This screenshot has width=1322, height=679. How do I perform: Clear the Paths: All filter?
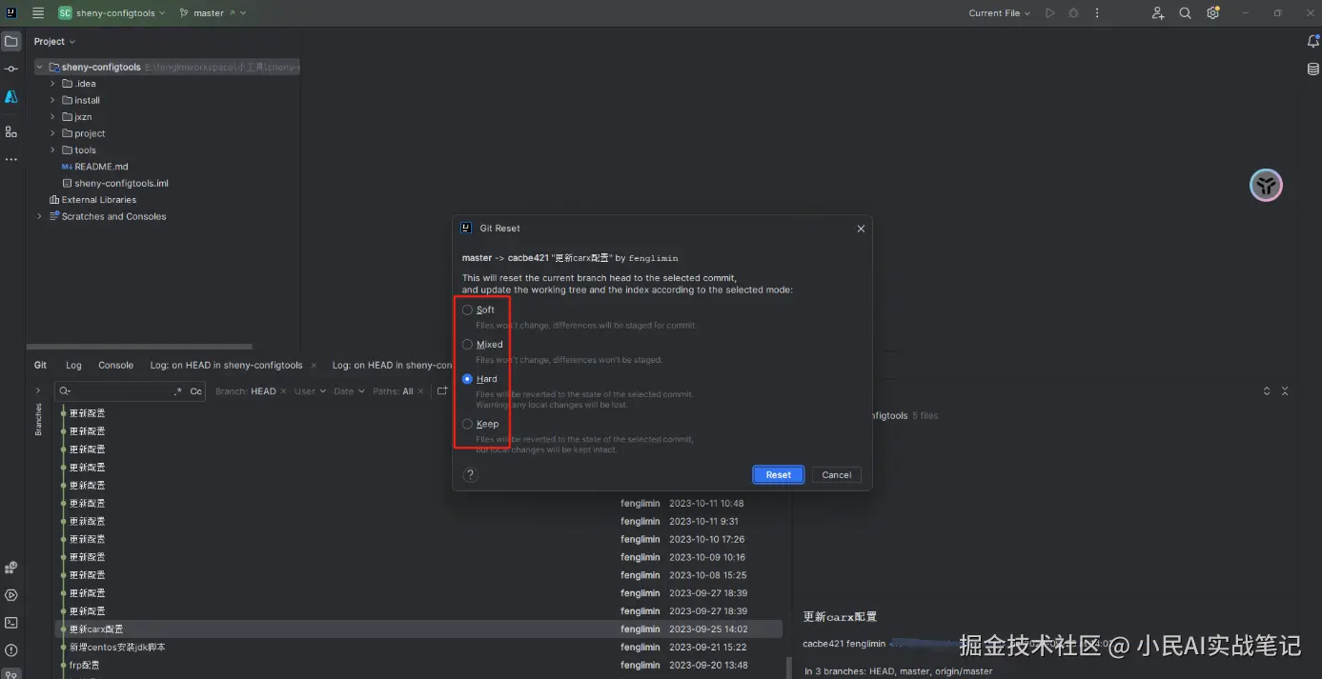(x=420, y=391)
